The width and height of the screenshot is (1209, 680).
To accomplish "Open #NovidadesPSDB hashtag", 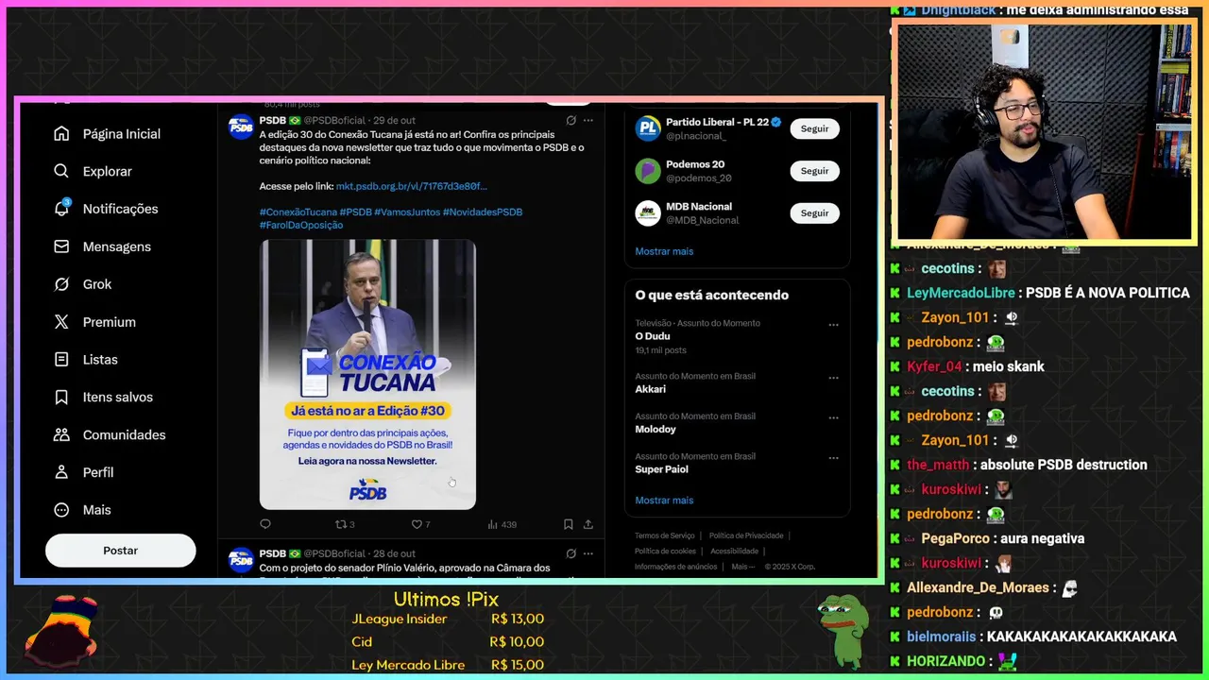I will click(x=482, y=212).
